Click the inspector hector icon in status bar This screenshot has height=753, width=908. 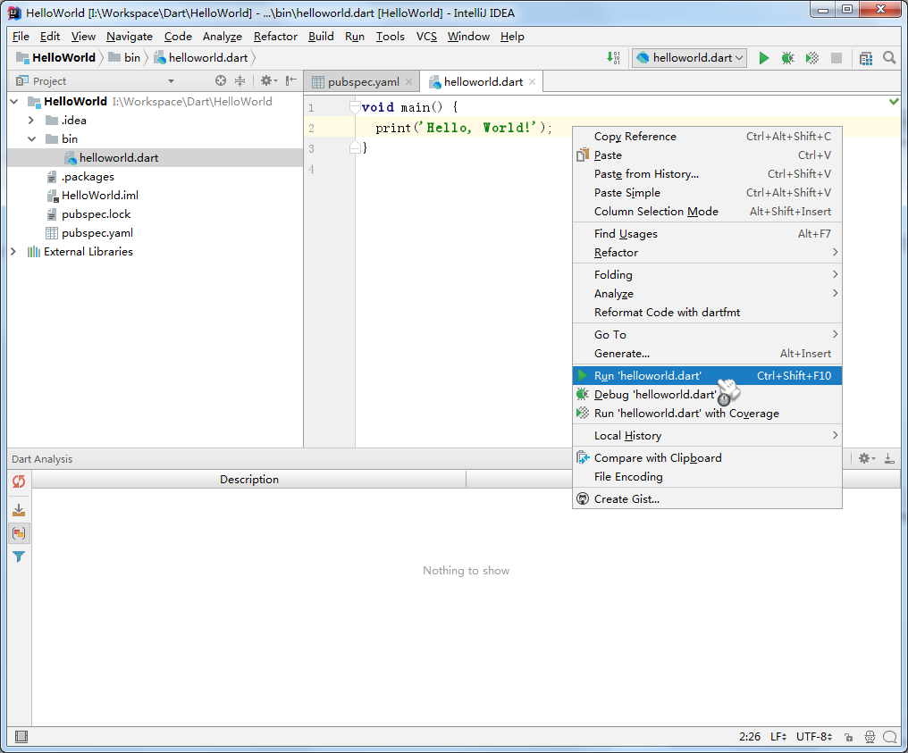click(x=870, y=737)
